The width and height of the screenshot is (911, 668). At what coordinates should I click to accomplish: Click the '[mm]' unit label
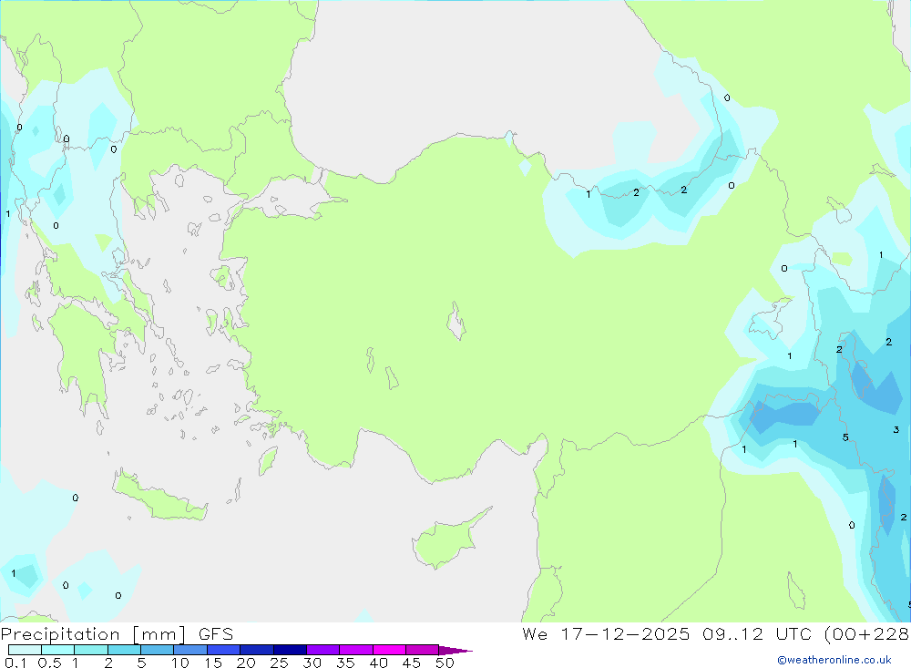pyautogui.click(x=159, y=634)
